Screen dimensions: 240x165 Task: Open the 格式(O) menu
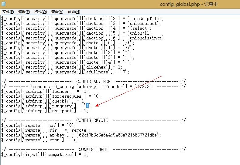[41, 12]
